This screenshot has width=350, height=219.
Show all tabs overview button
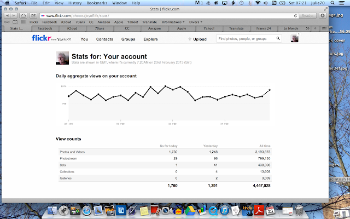(324, 28)
